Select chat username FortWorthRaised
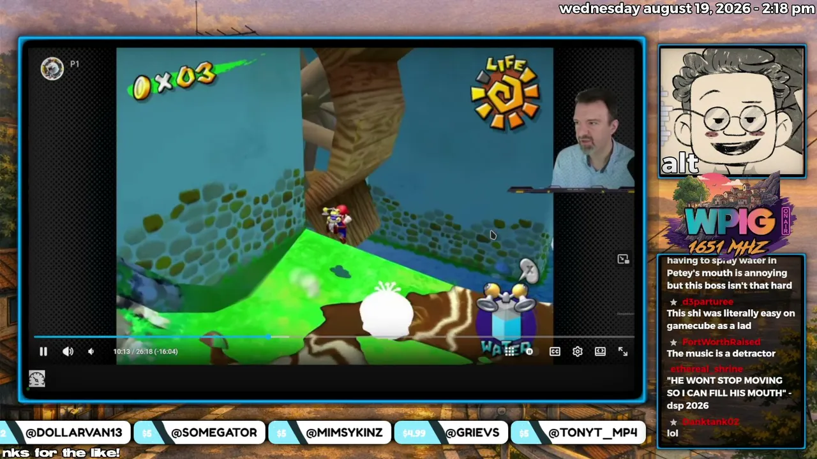Screen dimensions: 817x459 (x=721, y=342)
